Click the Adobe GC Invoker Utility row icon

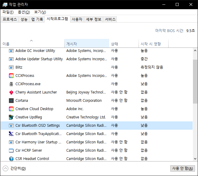11,51
